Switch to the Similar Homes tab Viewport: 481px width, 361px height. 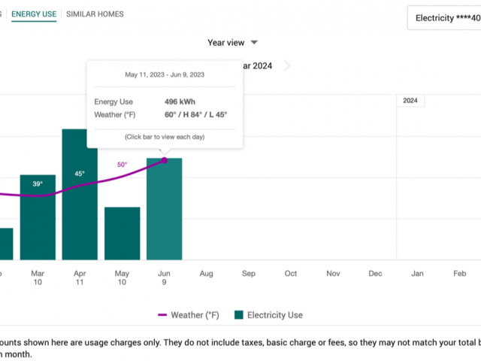click(x=95, y=14)
